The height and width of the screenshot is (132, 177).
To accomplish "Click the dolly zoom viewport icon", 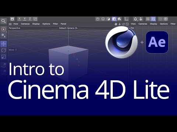I will [x=119, y=24].
